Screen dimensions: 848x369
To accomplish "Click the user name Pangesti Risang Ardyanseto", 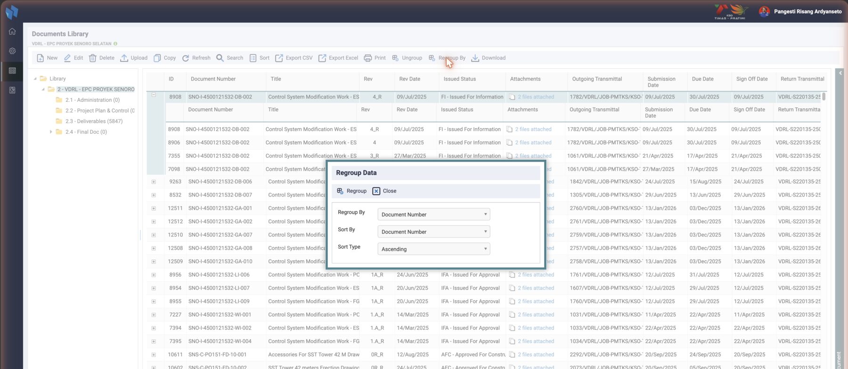I will coord(807,11).
